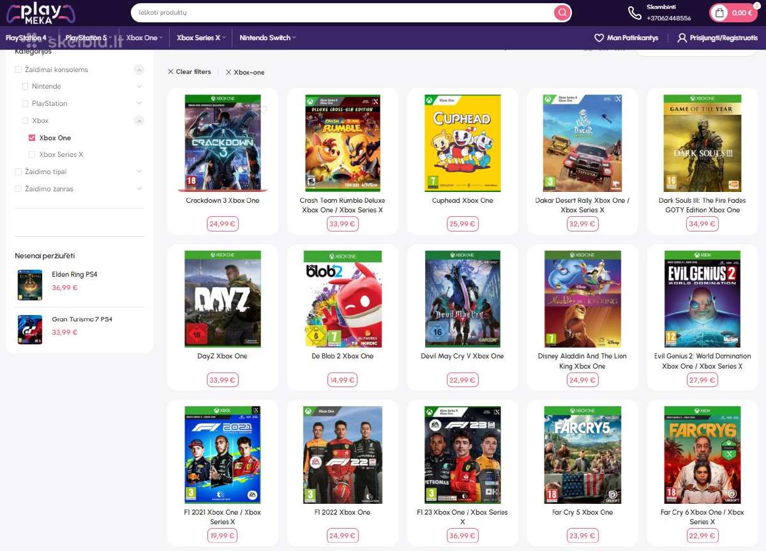Open Crash Team Rumble Deluxe cover
This screenshot has height=551, width=766.
coord(343,143)
